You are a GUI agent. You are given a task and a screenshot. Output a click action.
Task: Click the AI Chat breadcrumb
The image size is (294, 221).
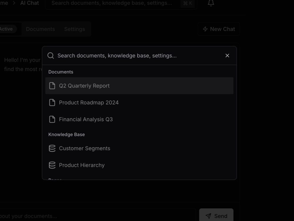click(30, 3)
